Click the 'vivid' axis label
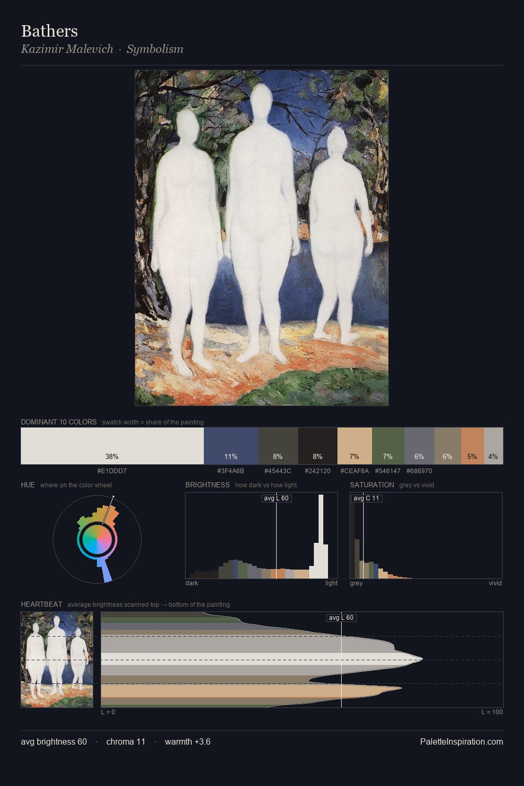Image resolution: width=524 pixels, height=786 pixels. click(x=495, y=583)
